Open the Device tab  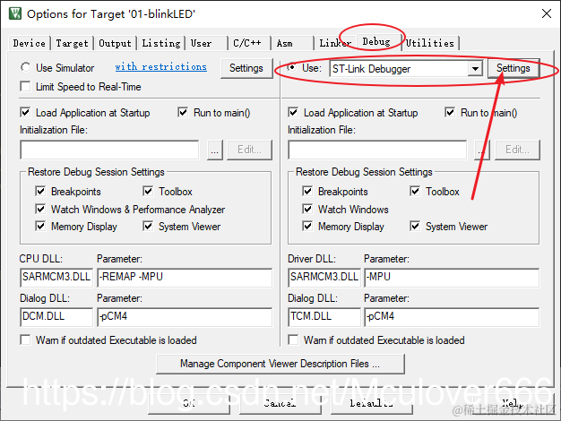click(x=30, y=43)
